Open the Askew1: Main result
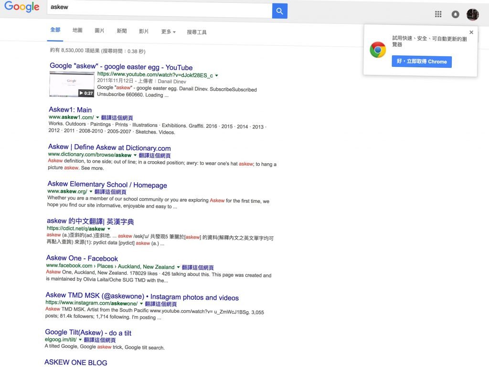Viewport: 489px width, 367px height. (x=70, y=110)
